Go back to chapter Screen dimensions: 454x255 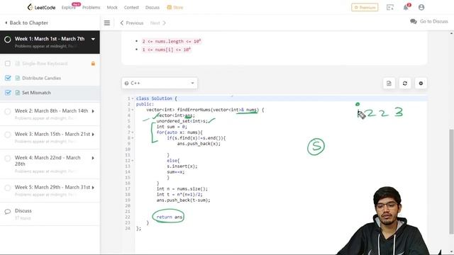(x=27, y=23)
